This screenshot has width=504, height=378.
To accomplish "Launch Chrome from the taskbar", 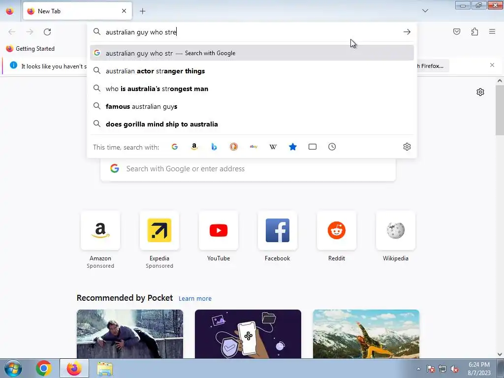I will (44, 368).
